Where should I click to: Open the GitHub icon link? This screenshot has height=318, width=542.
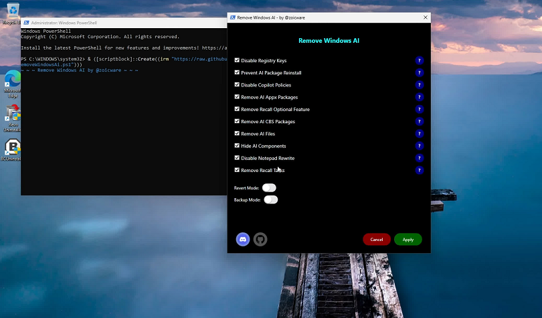click(260, 239)
